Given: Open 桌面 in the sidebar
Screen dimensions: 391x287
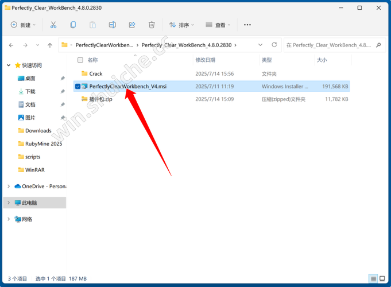Looking at the screenshot, I should (30, 78).
